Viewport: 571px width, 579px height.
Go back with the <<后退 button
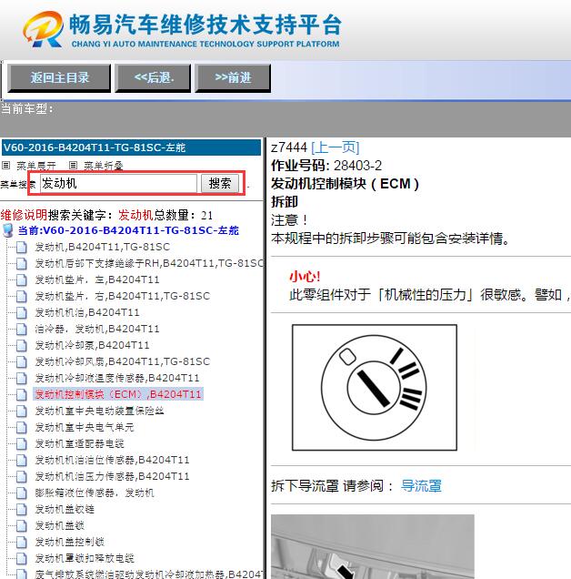[153, 78]
